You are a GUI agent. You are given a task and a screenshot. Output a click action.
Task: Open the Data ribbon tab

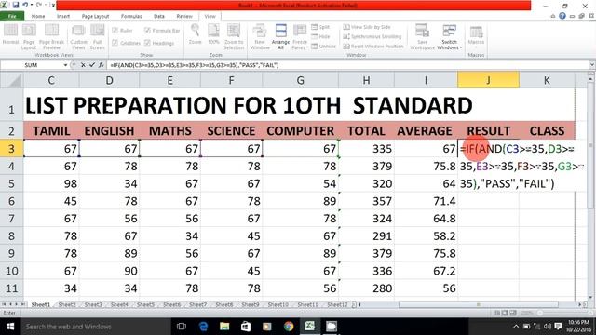159,16
